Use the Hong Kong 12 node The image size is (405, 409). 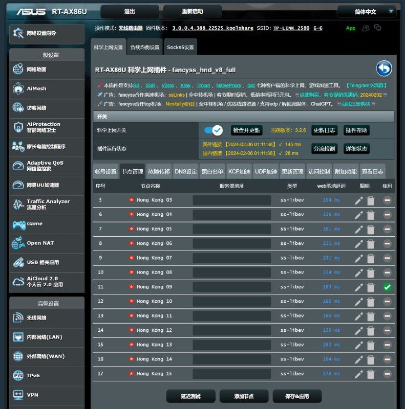coord(387,330)
